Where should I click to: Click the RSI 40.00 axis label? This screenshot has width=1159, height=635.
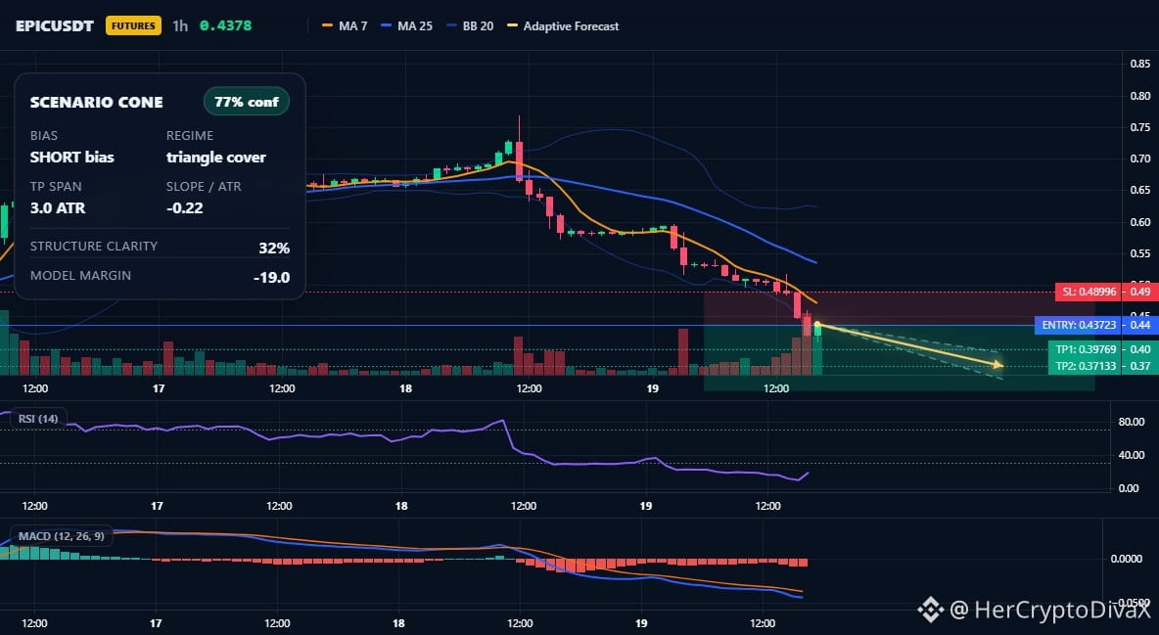tap(1132, 455)
